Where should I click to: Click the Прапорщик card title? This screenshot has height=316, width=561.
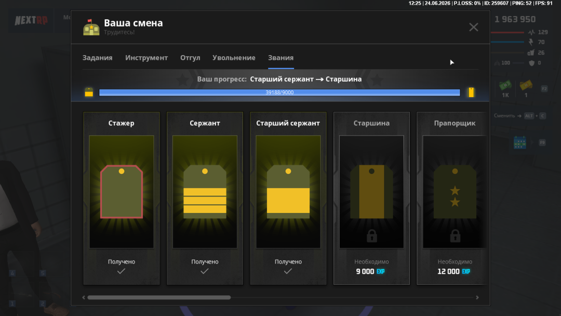pyautogui.click(x=455, y=123)
